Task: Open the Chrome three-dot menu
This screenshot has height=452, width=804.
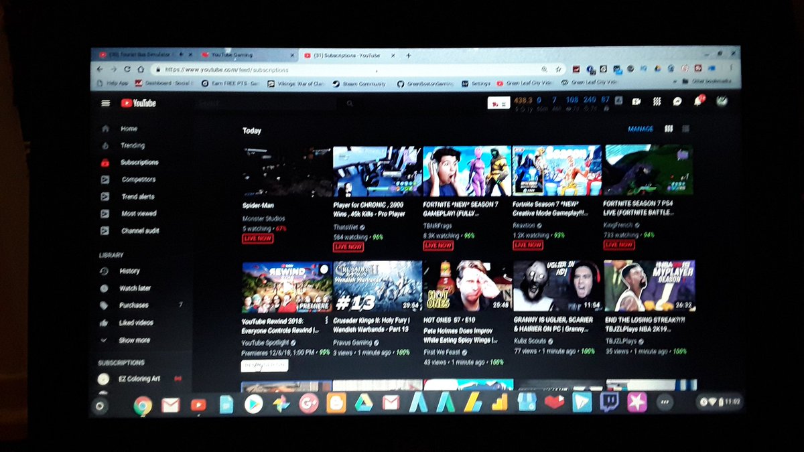Action: (x=730, y=67)
